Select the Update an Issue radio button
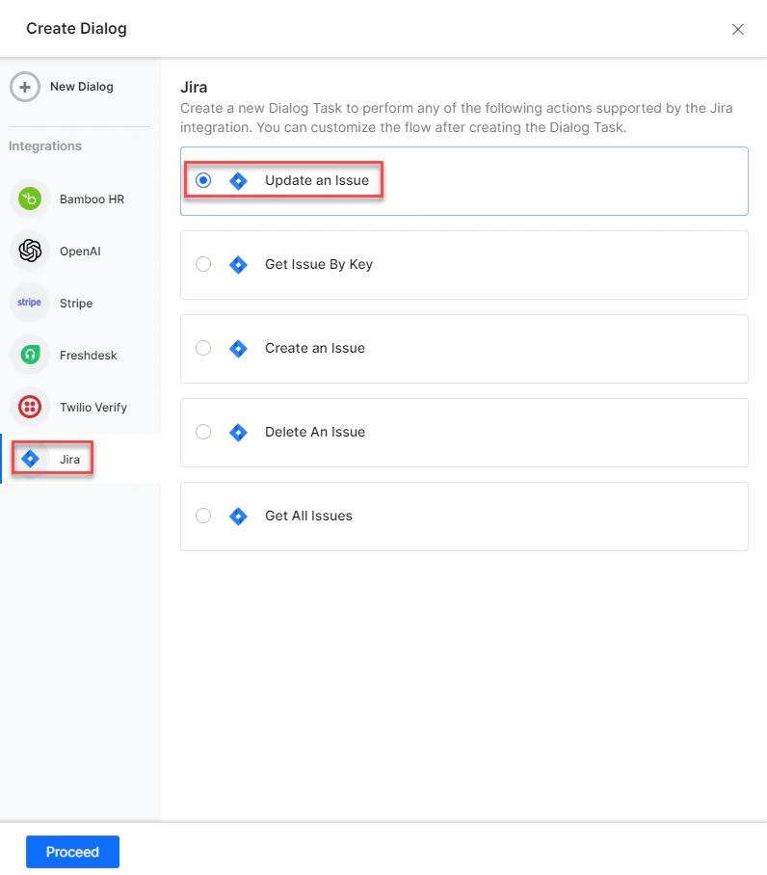Screen dimensions: 767x875 pyautogui.click(x=203, y=180)
